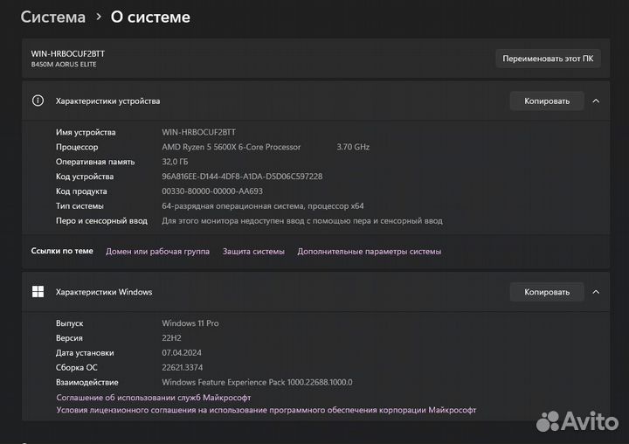Click the AMD Ryzen 5 5600X processor text
The width and height of the screenshot is (629, 444).
[232, 147]
